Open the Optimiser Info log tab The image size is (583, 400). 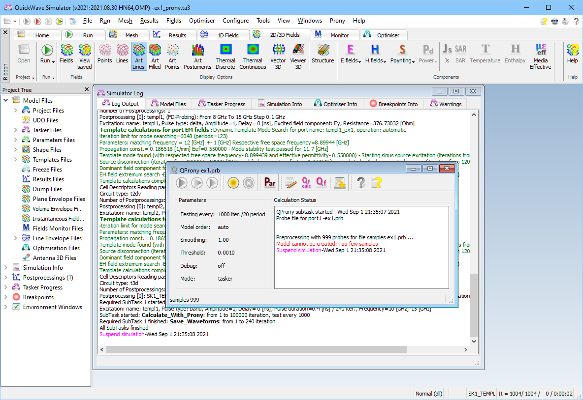336,104
